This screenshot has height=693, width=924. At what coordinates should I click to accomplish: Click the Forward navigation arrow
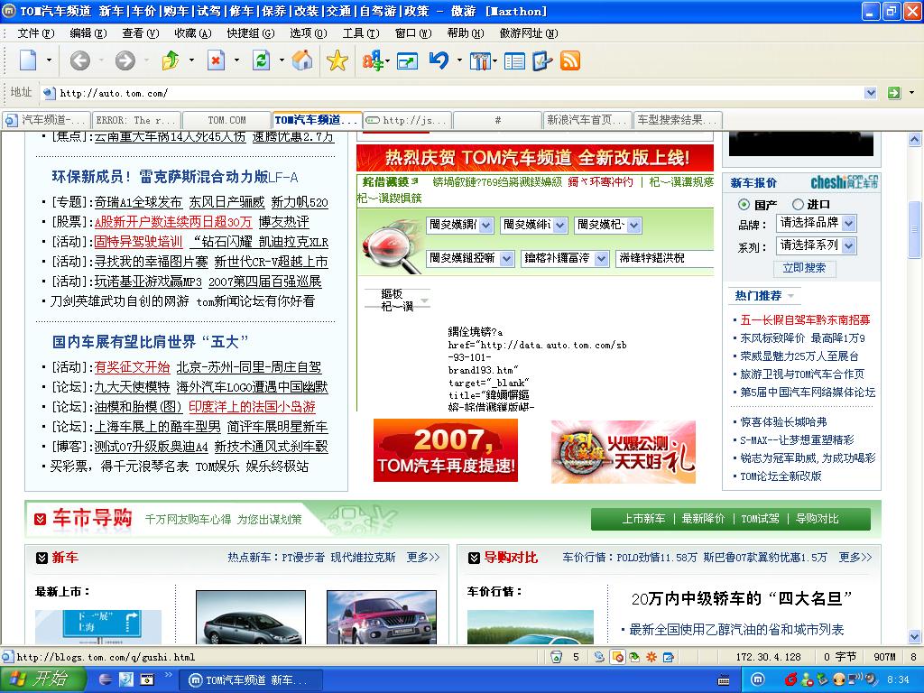tap(125, 60)
